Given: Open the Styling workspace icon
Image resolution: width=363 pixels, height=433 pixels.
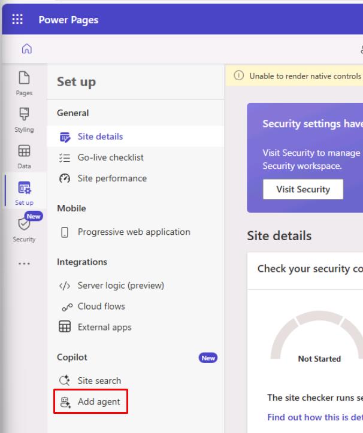Looking at the screenshot, I should 24,114.
